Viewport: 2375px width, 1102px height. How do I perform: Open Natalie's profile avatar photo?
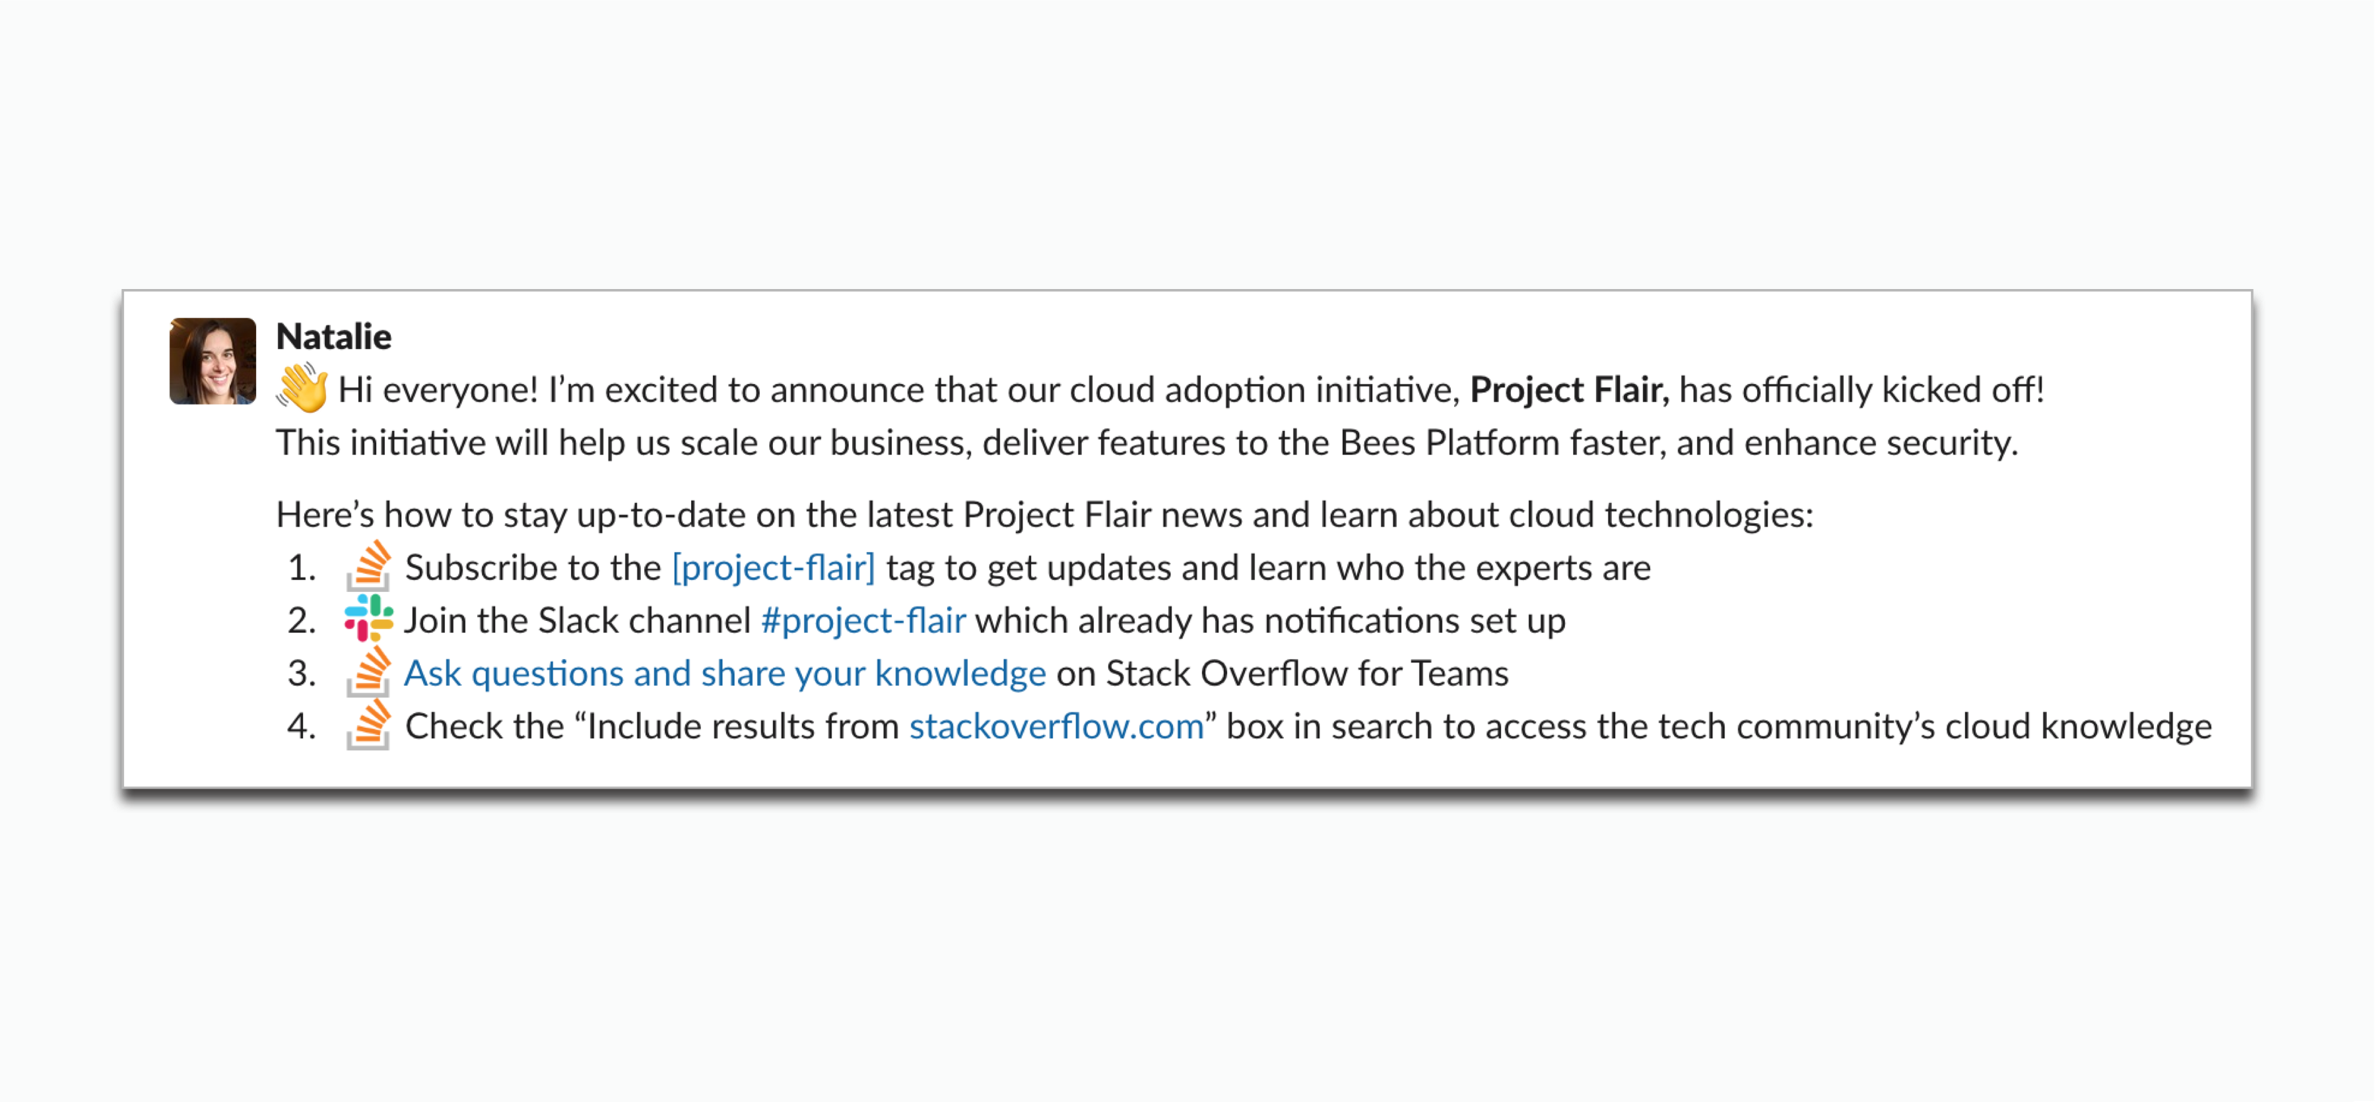[213, 361]
